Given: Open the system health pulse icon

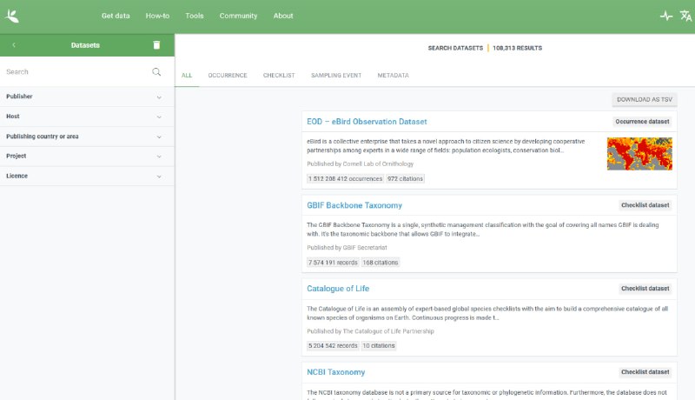Looking at the screenshot, I should coord(666,16).
